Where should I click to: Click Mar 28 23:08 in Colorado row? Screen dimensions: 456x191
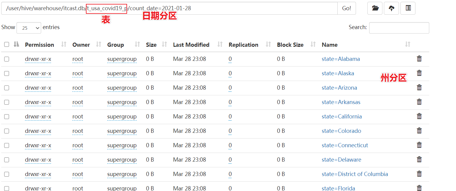(190, 131)
